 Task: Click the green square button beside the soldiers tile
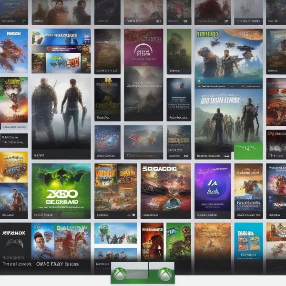[x=248, y=151]
